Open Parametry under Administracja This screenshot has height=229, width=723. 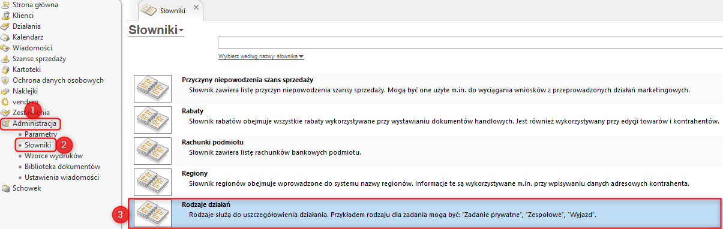[41, 134]
